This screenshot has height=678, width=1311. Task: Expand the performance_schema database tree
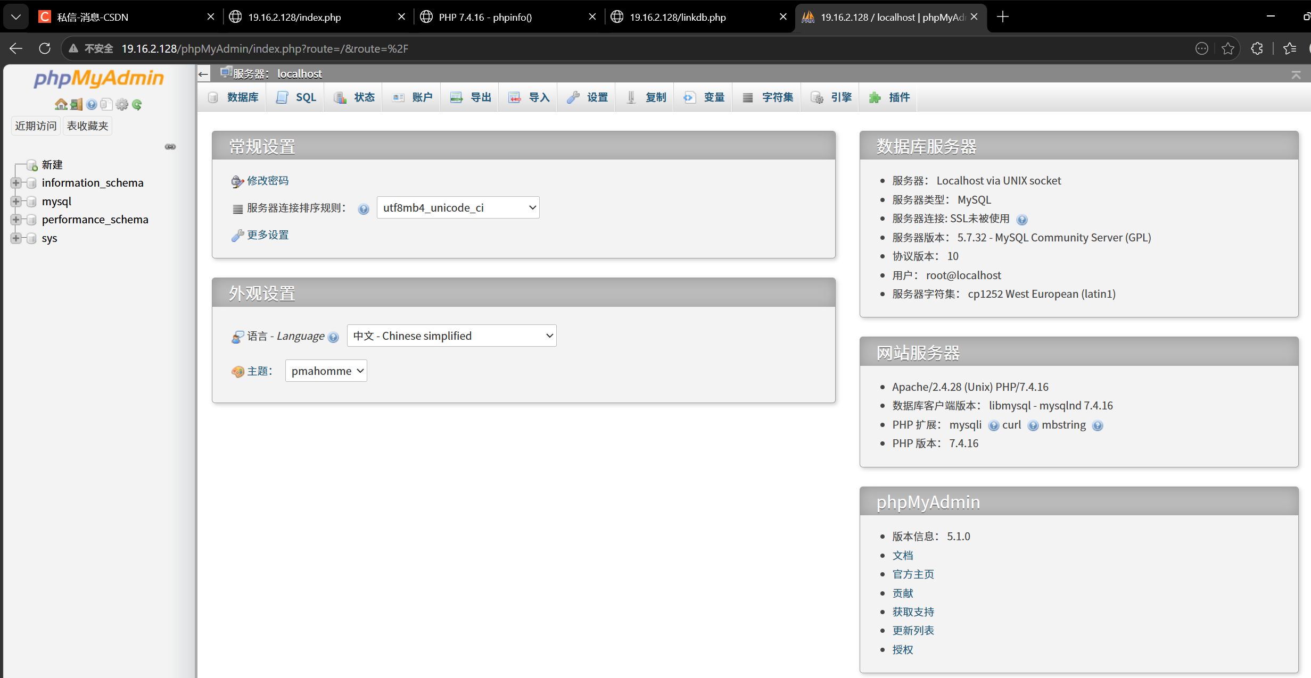coord(16,220)
